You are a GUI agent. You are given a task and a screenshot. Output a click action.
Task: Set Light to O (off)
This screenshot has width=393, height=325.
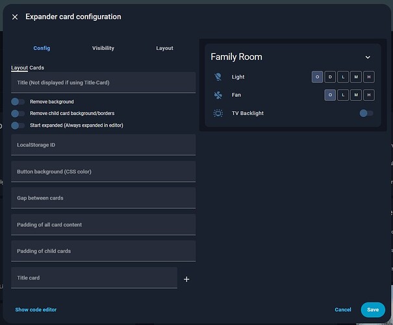[x=317, y=77]
